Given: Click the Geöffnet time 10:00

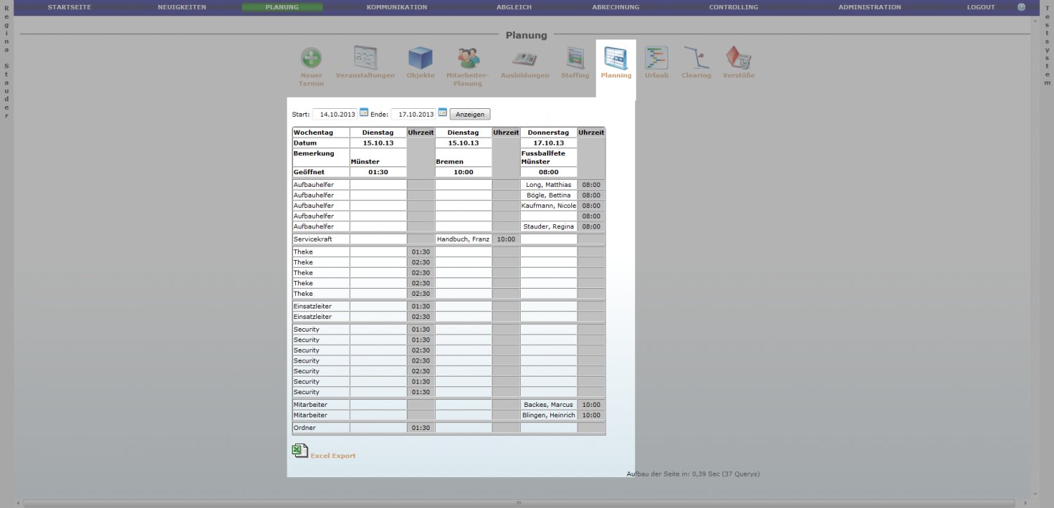Looking at the screenshot, I should (463, 172).
